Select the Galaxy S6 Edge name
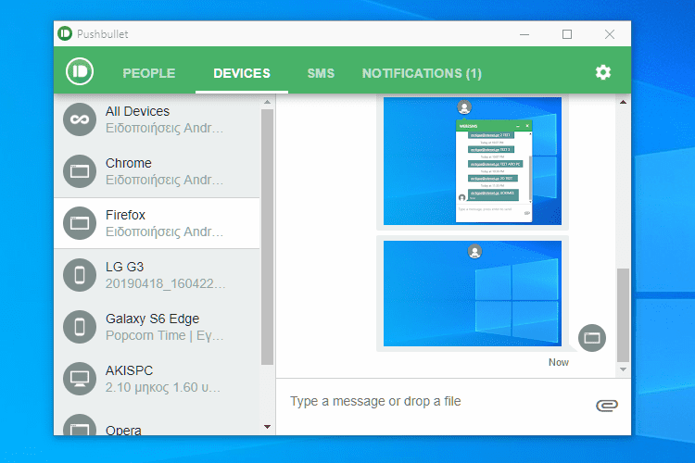The height and width of the screenshot is (463, 695). coord(153,319)
